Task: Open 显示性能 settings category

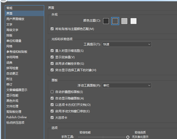Action: pos(13,95)
